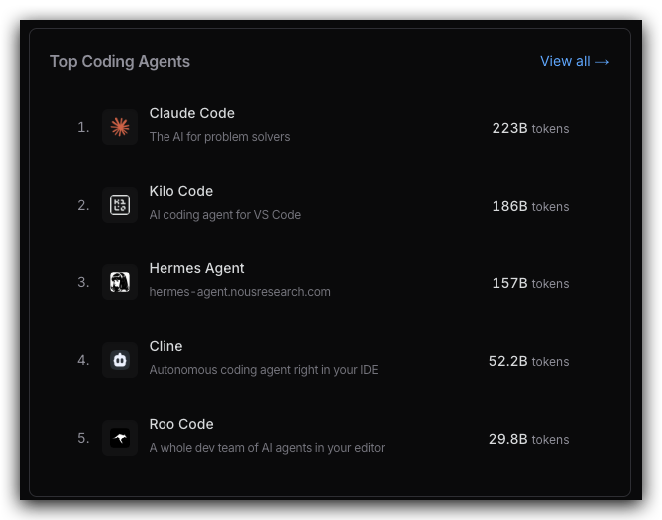This screenshot has width=662, height=520.
Task: Select the Cline agent name
Action: click(165, 346)
